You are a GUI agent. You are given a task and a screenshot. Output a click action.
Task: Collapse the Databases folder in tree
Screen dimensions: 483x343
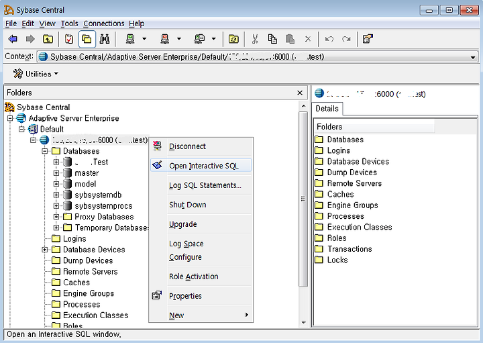(45, 151)
